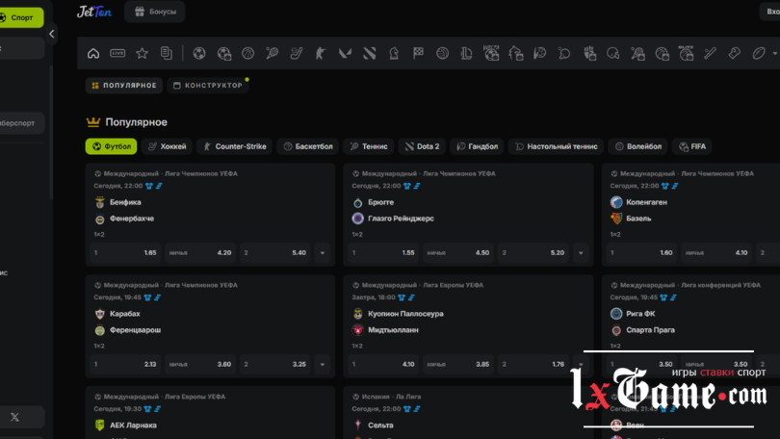This screenshot has width=780, height=439.
Task: Select tennis racket icon in sports bar
Action: coord(273,53)
